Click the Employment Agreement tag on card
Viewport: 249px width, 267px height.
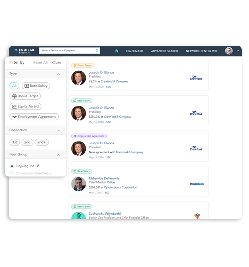[x=89, y=136]
